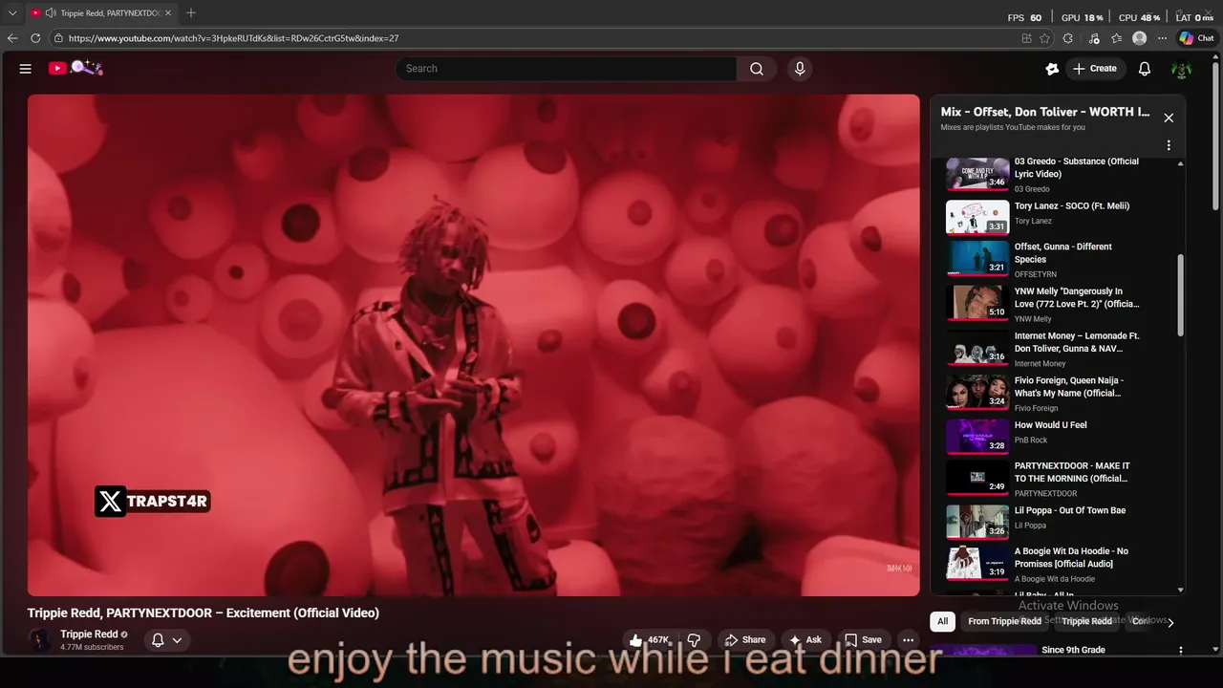
Task: Start voice search with the microphone icon
Action: click(800, 69)
